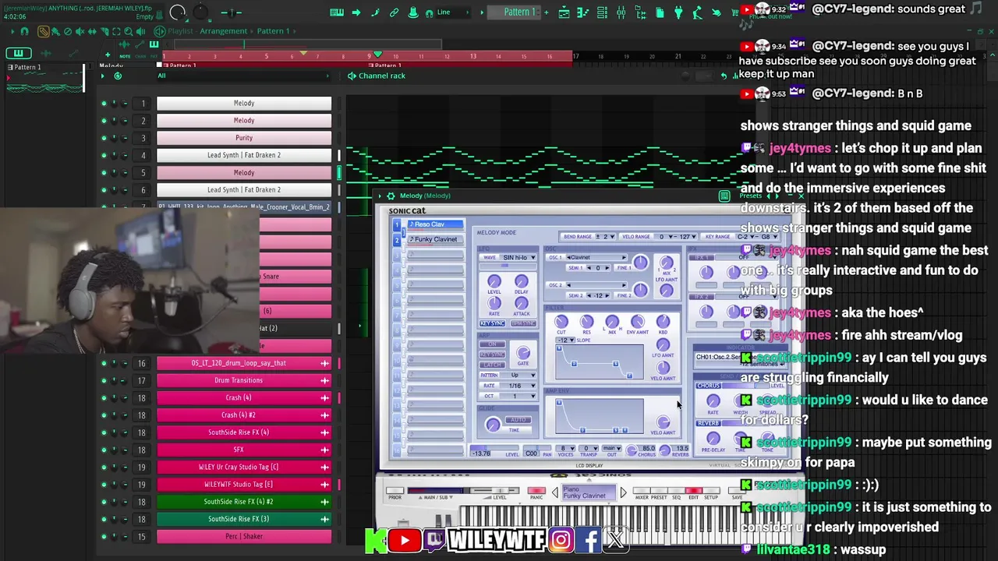This screenshot has width=998, height=561.
Task: Select Reso Clav in slot 1
Action: pos(436,224)
